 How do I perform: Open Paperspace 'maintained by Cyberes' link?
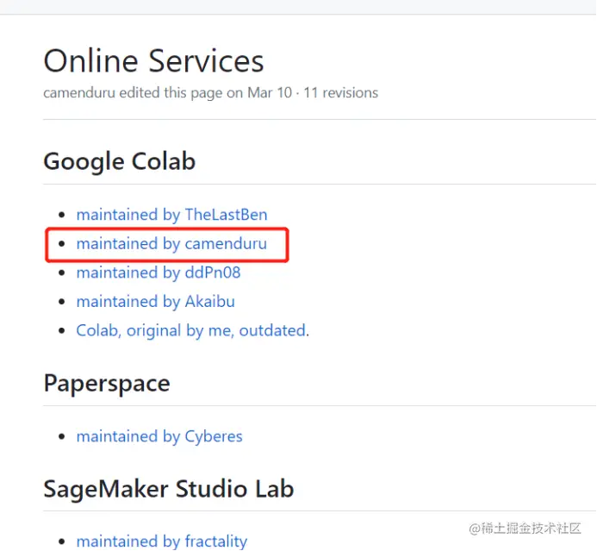(159, 436)
